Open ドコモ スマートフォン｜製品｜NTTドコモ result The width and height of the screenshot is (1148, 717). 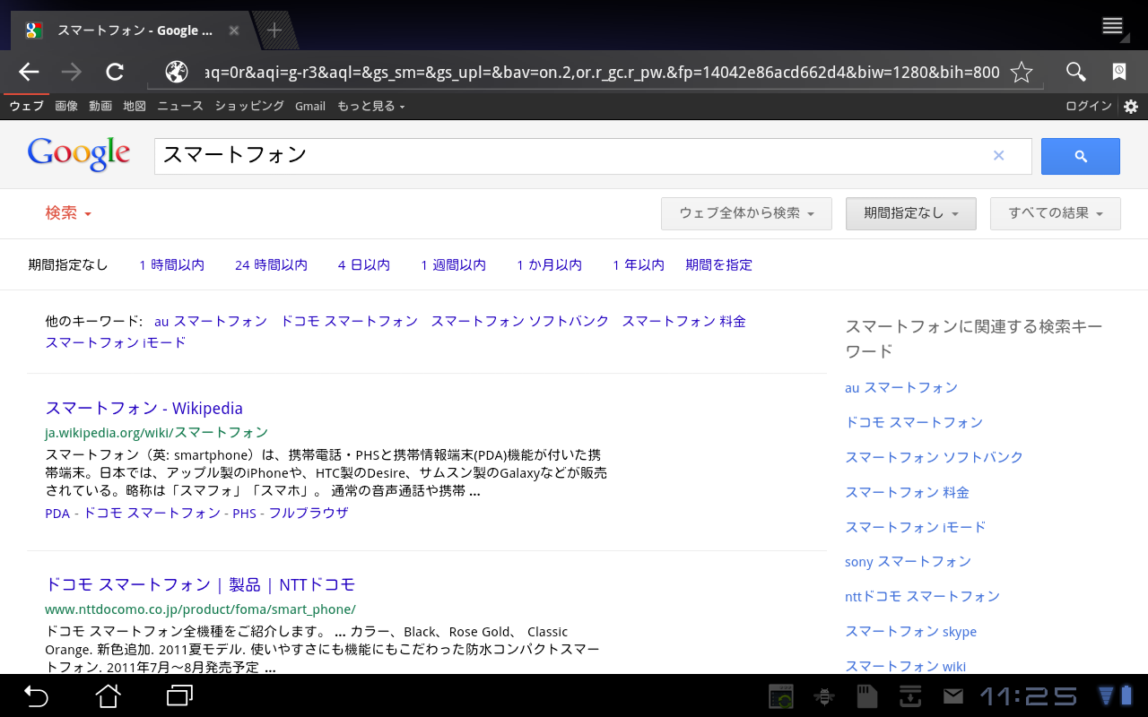pos(201,584)
